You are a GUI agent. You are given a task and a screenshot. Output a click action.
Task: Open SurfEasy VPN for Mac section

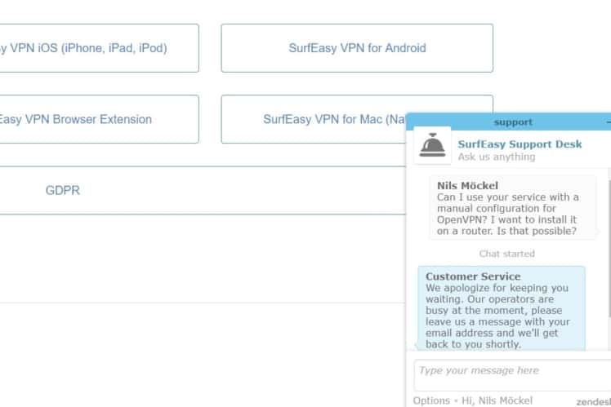(314, 119)
